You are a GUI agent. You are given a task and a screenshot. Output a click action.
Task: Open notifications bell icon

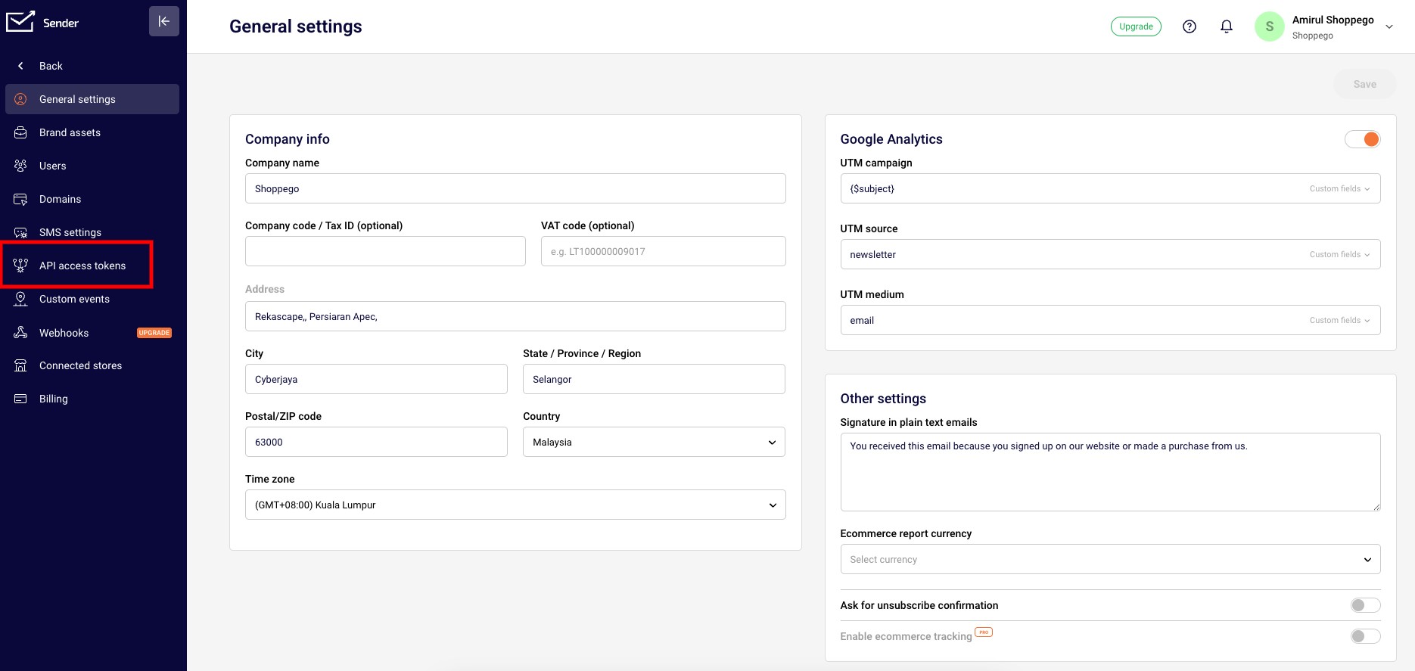coord(1227,26)
